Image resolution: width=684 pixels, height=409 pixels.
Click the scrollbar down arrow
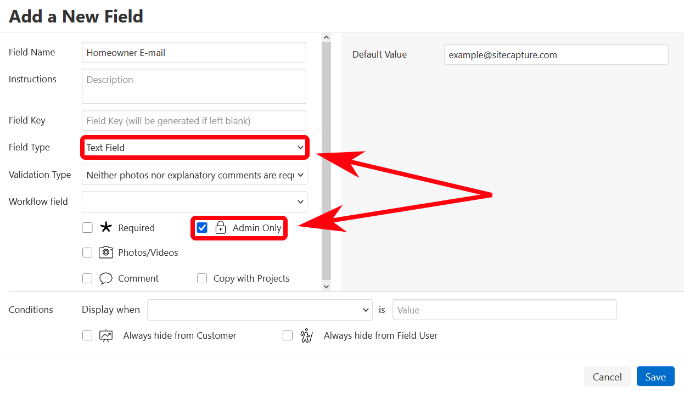tap(326, 286)
